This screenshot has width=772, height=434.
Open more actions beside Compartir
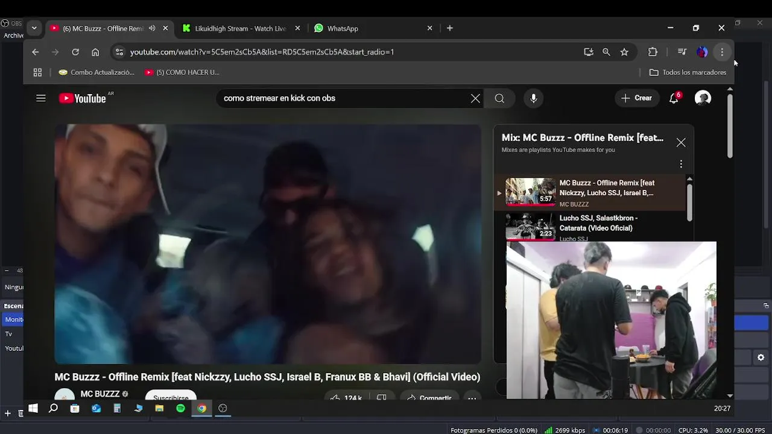tap(472, 398)
